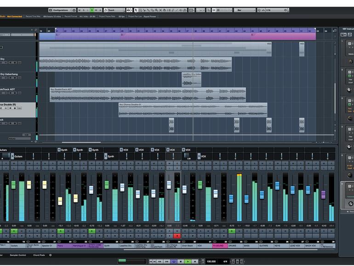Open the gear settings beside Chord Pads
354x266 pixels.
click(x=51, y=255)
